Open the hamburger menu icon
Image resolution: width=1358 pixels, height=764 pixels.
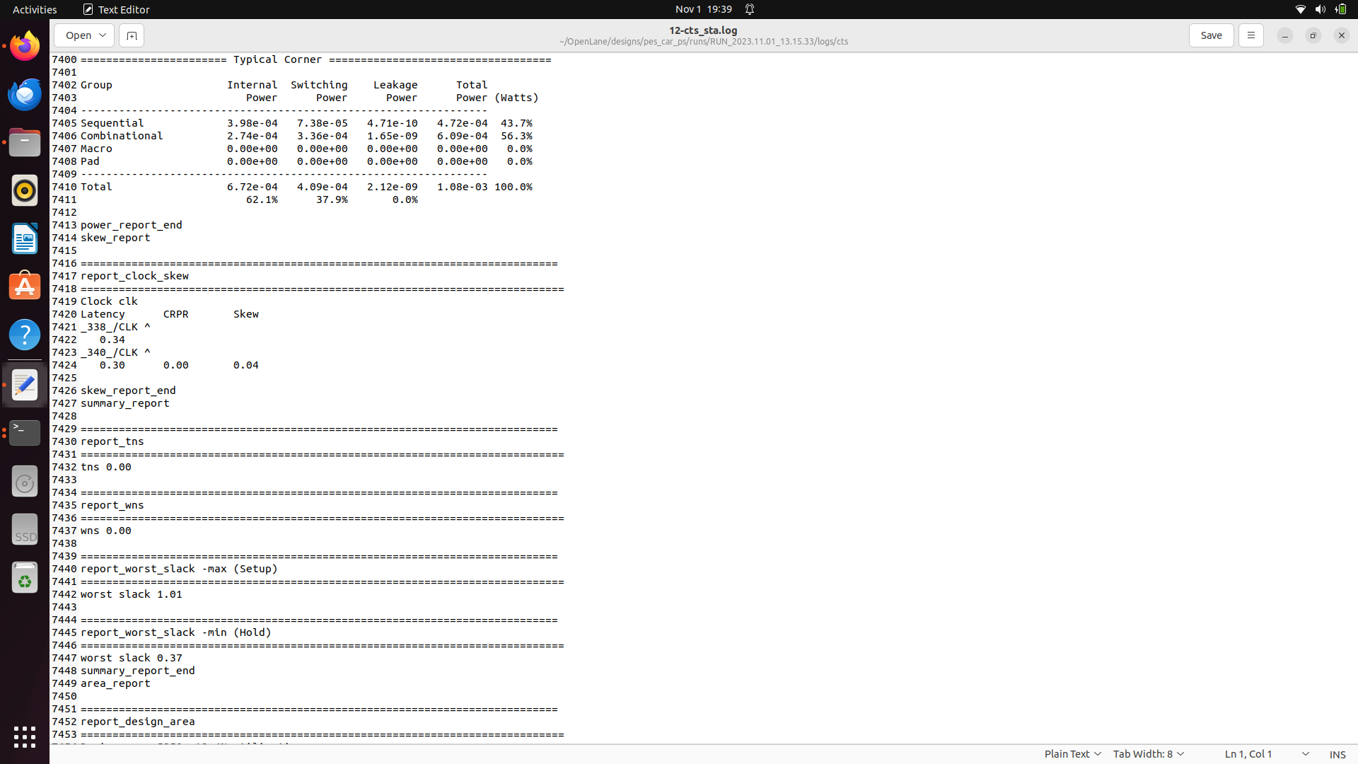click(1250, 35)
